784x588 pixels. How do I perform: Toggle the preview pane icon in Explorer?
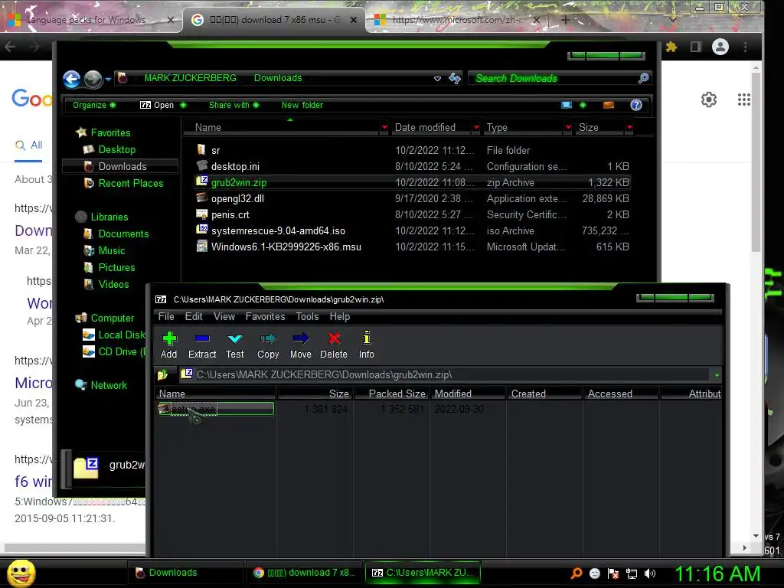pyautogui.click(x=609, y=105)
